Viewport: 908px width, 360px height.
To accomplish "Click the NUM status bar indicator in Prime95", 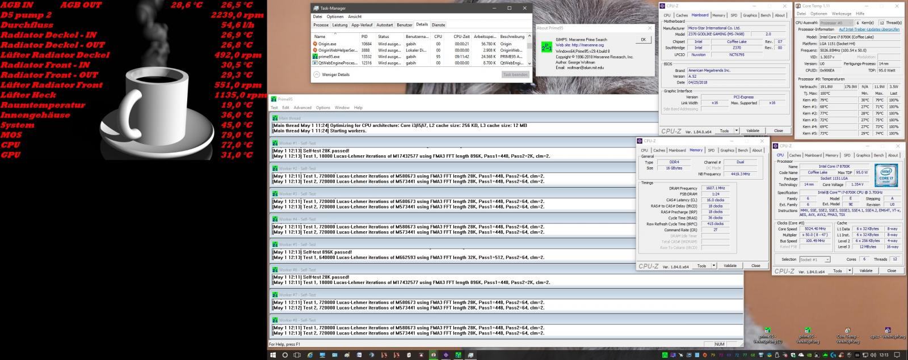I will coord(720,344).
